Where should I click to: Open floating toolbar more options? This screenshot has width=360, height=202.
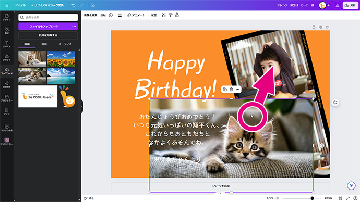[x=237, y=90]
